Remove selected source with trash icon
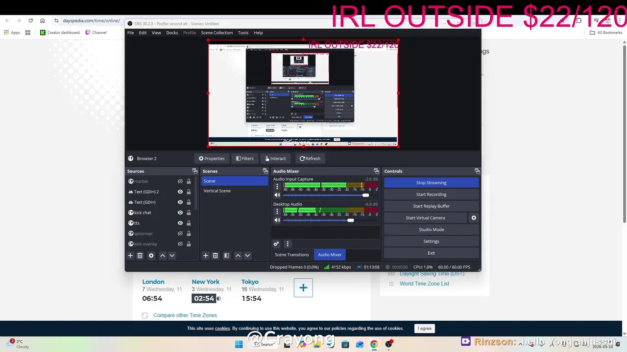The image size is (627, 352). pyautogui.click(x=140, y=255)
